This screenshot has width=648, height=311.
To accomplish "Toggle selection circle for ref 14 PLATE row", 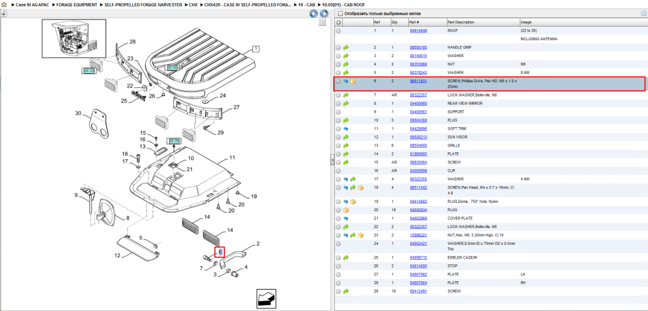I will 338,154.
